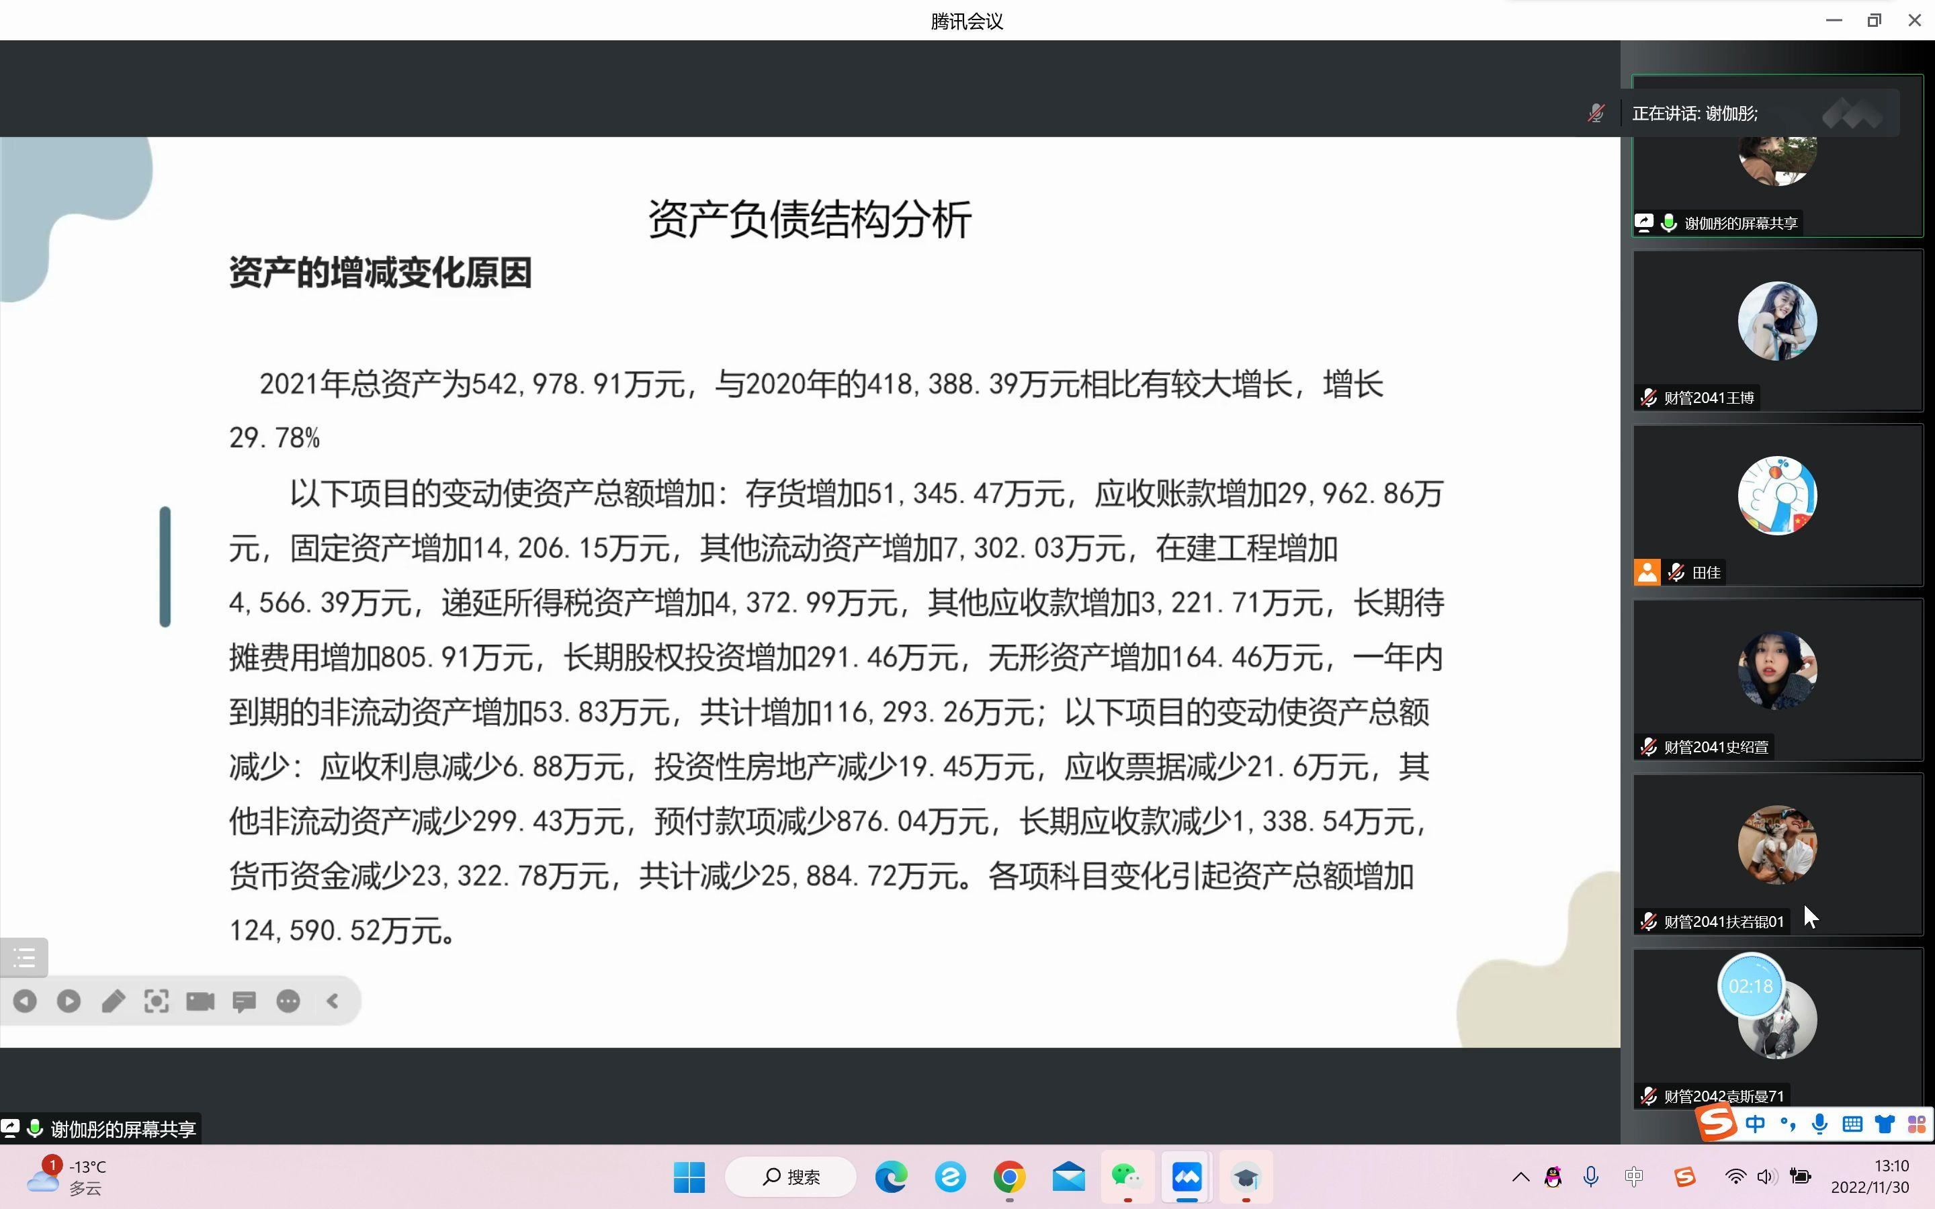Toggle 中/英 input mode on the Sogou bar
The height and width of the screenshot is (1209, 1935).
[x=1757, y=1122]
